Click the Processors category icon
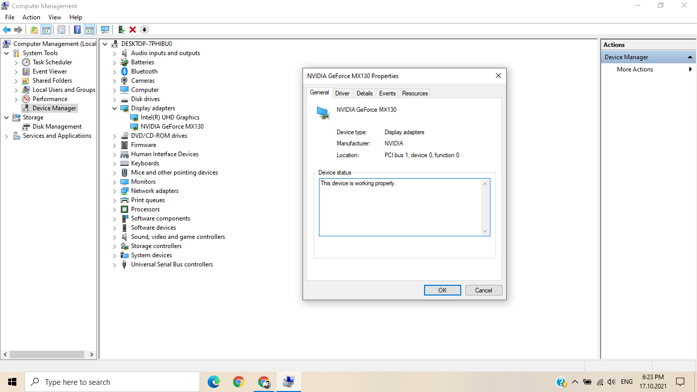This screenshot has width=697, height=392. [x=124, y=209]
